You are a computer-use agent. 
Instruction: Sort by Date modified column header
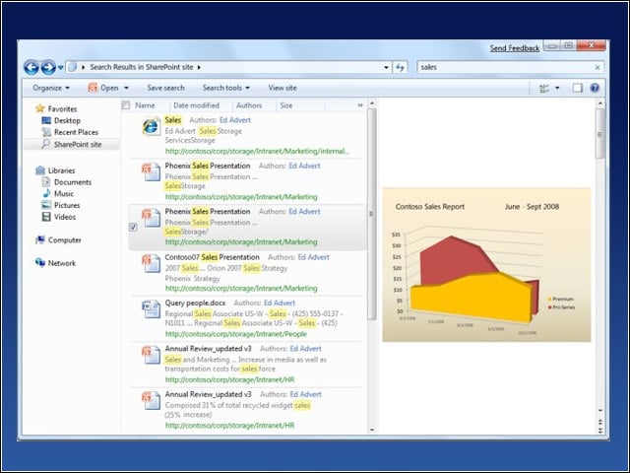[196, 105]
